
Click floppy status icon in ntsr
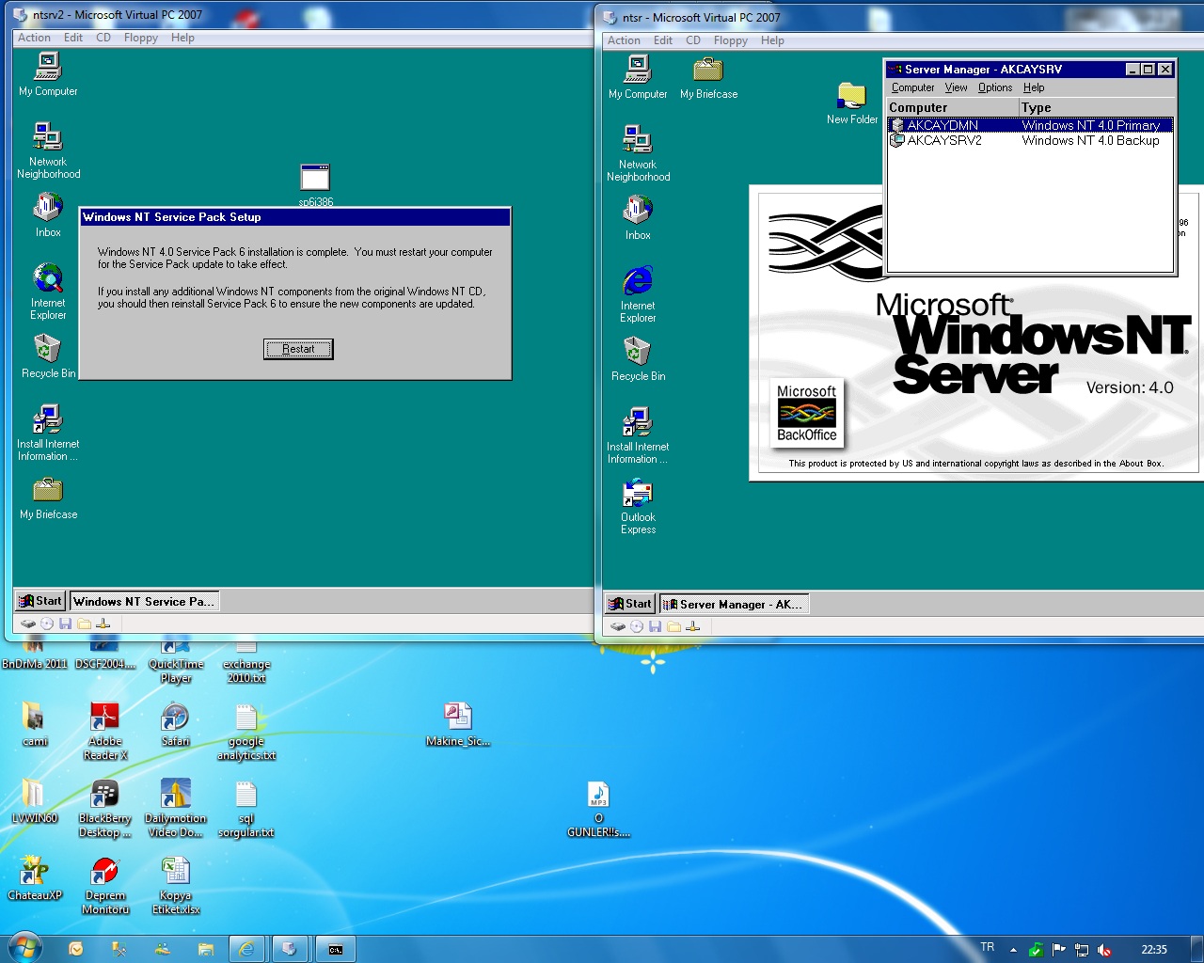(655, 626)
